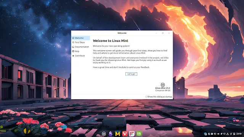This screenshot has width=244, height=137.
Task: Minimize the Welcome window
Action: tap(156, 33)
